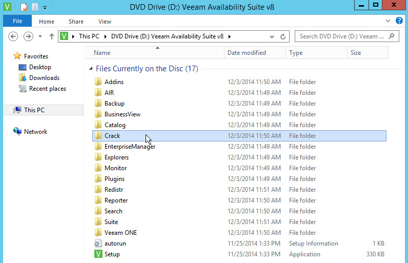Sort by the Name column header
The height and width of the screenshot is (263, 408).
click(x=155, y=53)
